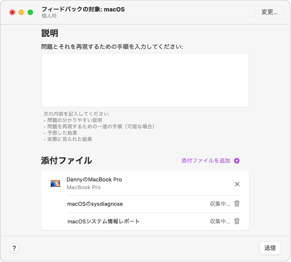
Task: Click the hint line 実際に見られた結果
Action: (70, 139)
